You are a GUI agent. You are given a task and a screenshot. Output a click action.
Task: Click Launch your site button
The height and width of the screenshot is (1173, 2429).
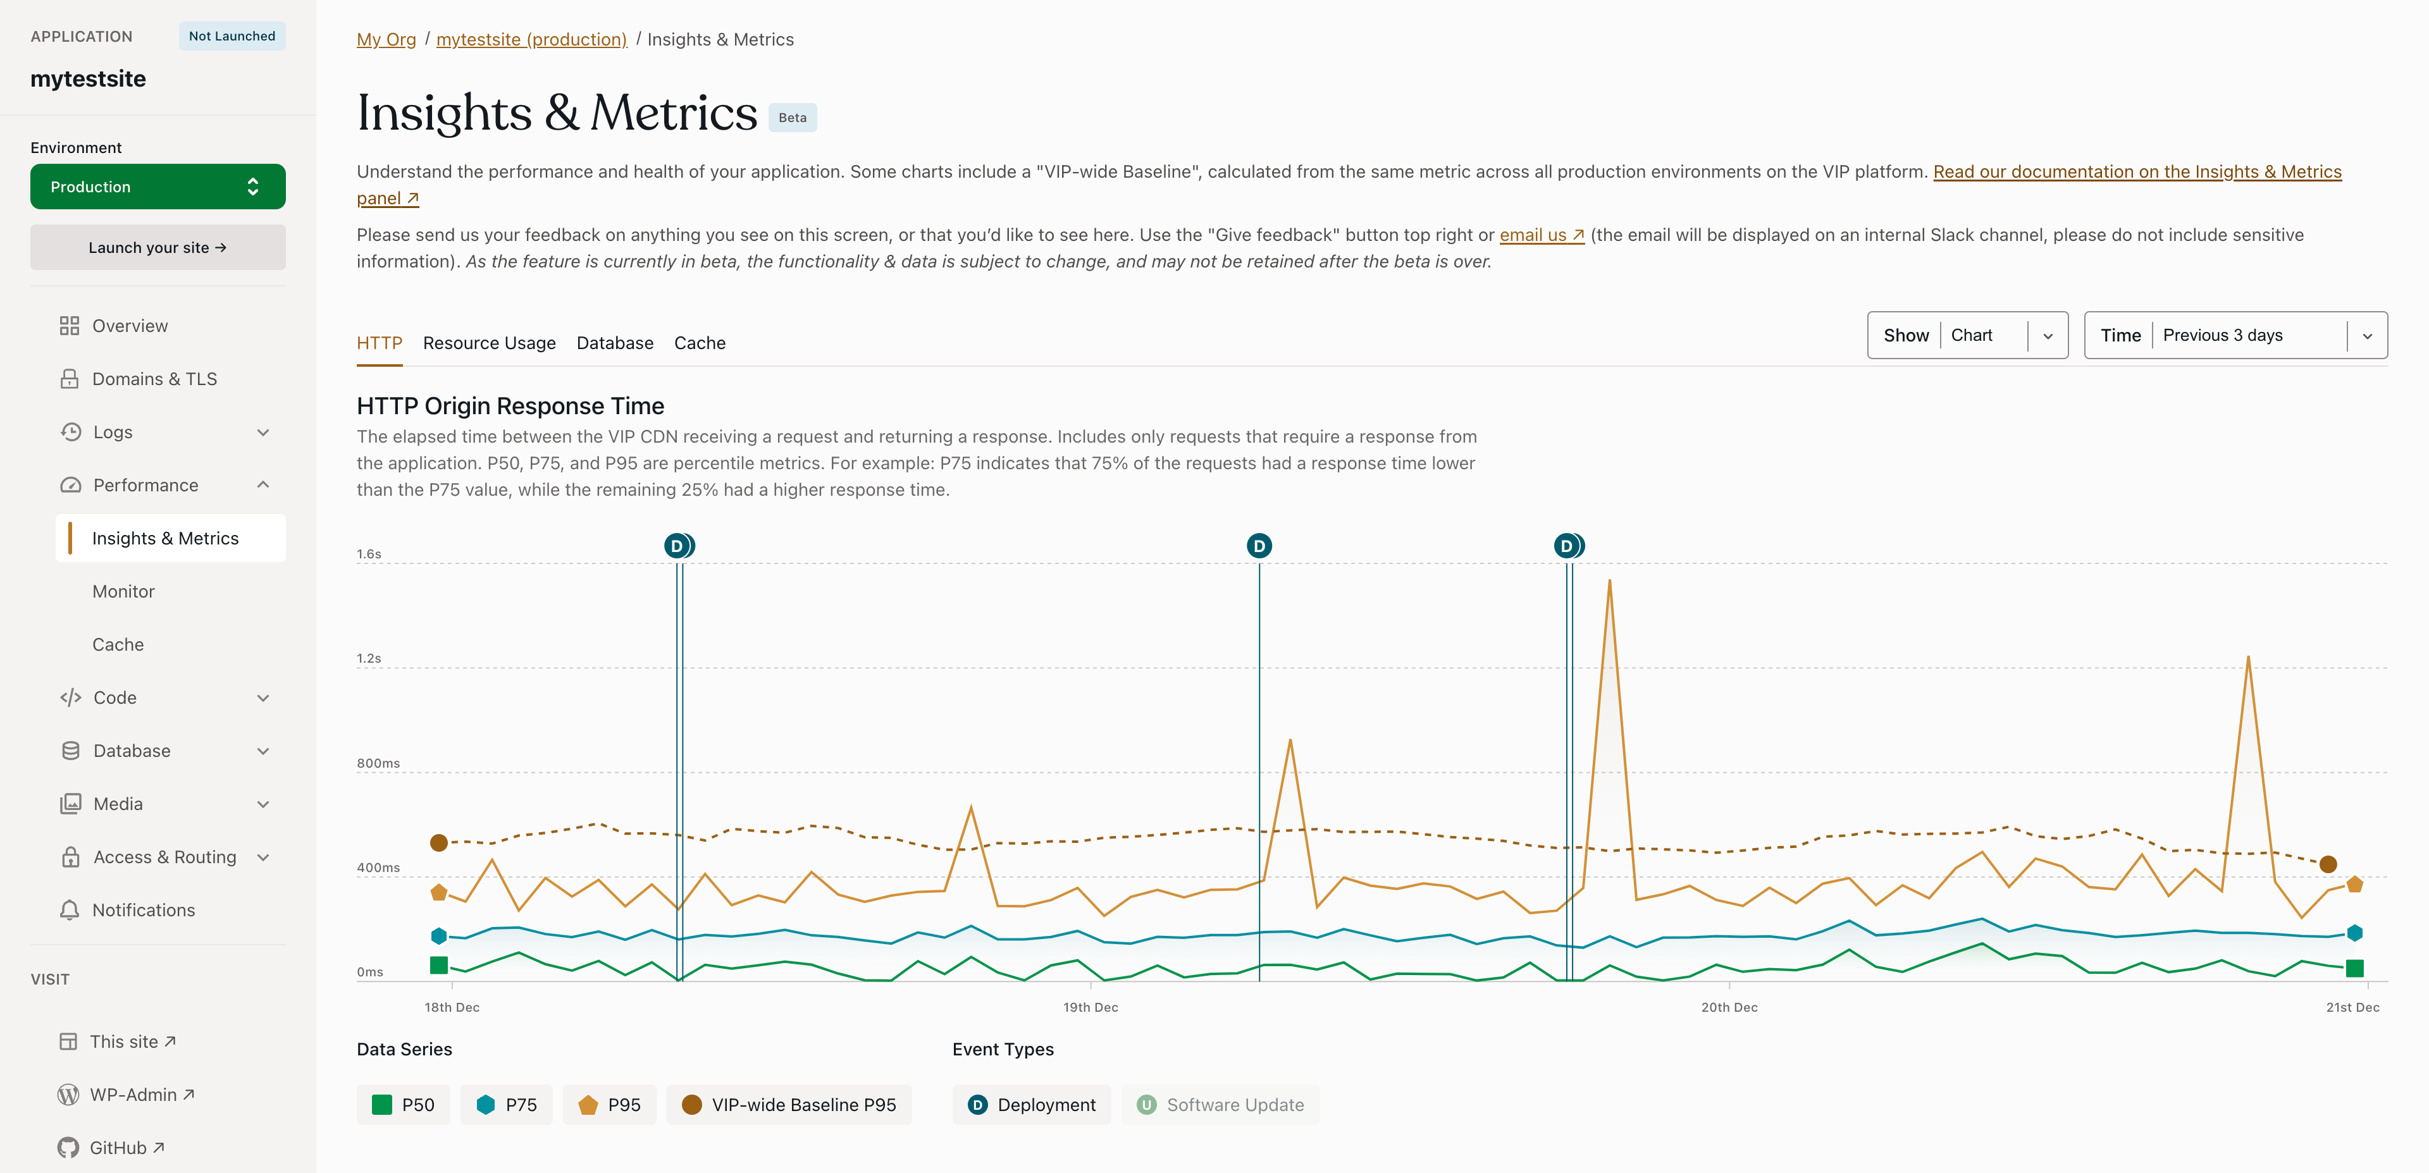158,247
